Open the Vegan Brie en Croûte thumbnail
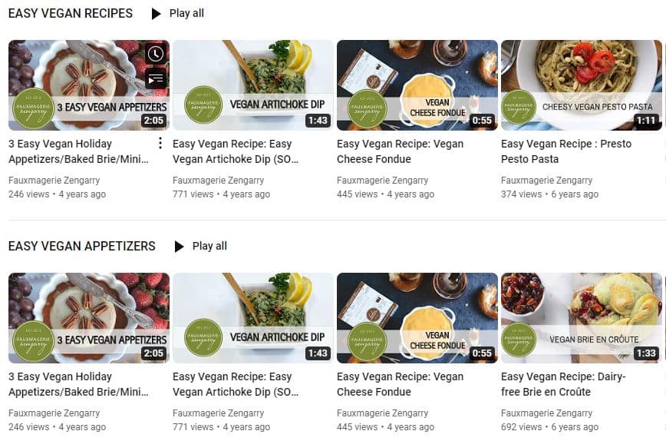 point(582,318)
